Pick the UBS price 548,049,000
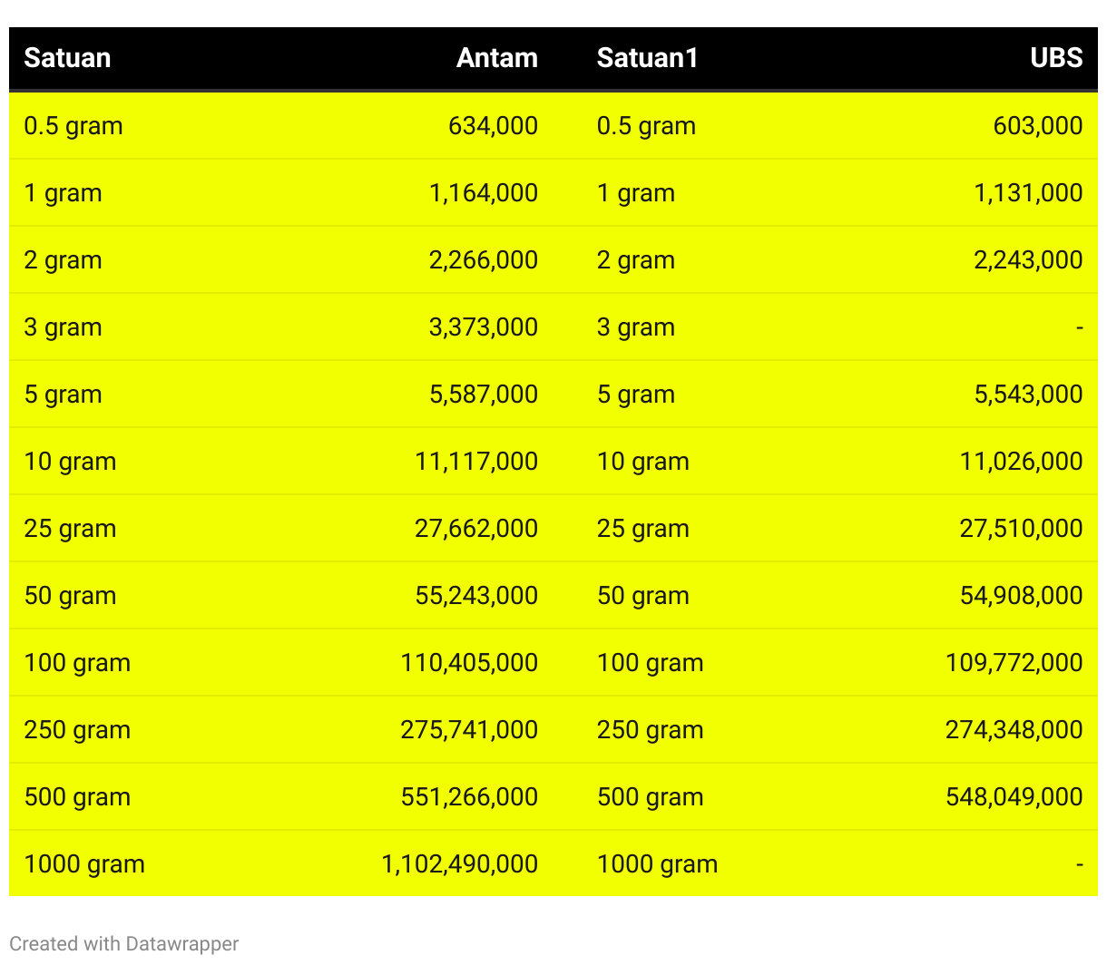This screenshot has width=1107, height=965. [1014, 797]
